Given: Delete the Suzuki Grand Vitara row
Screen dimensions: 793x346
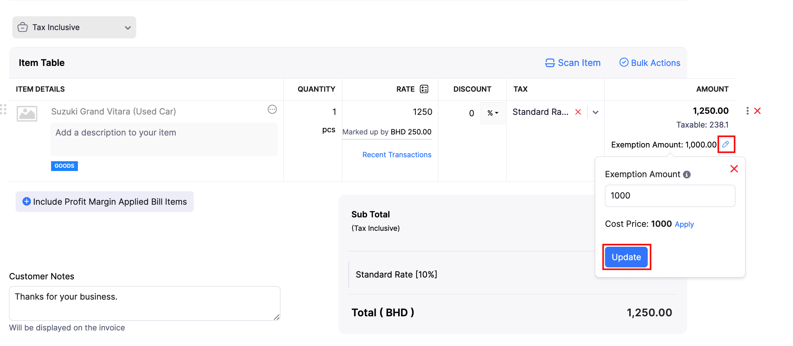Looking at the screenshot, I should (757, 111).
